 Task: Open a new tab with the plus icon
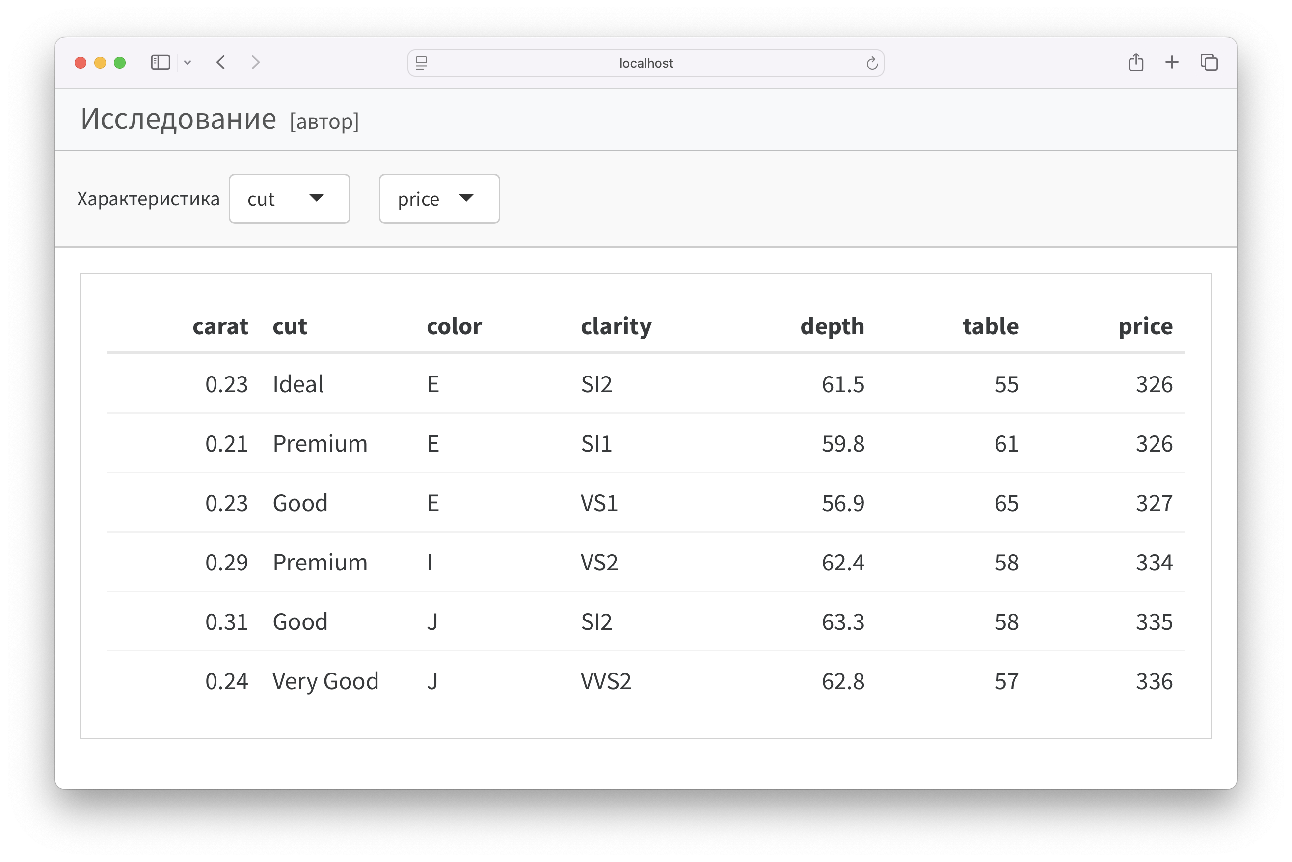[x=1172, y=63]
